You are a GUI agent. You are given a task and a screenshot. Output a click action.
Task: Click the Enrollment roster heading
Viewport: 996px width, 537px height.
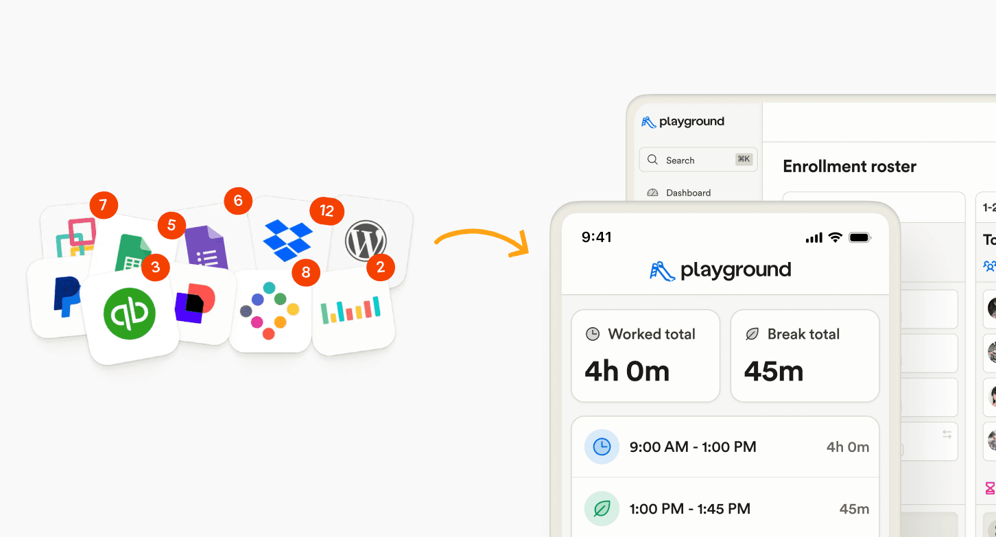(849, 167)
